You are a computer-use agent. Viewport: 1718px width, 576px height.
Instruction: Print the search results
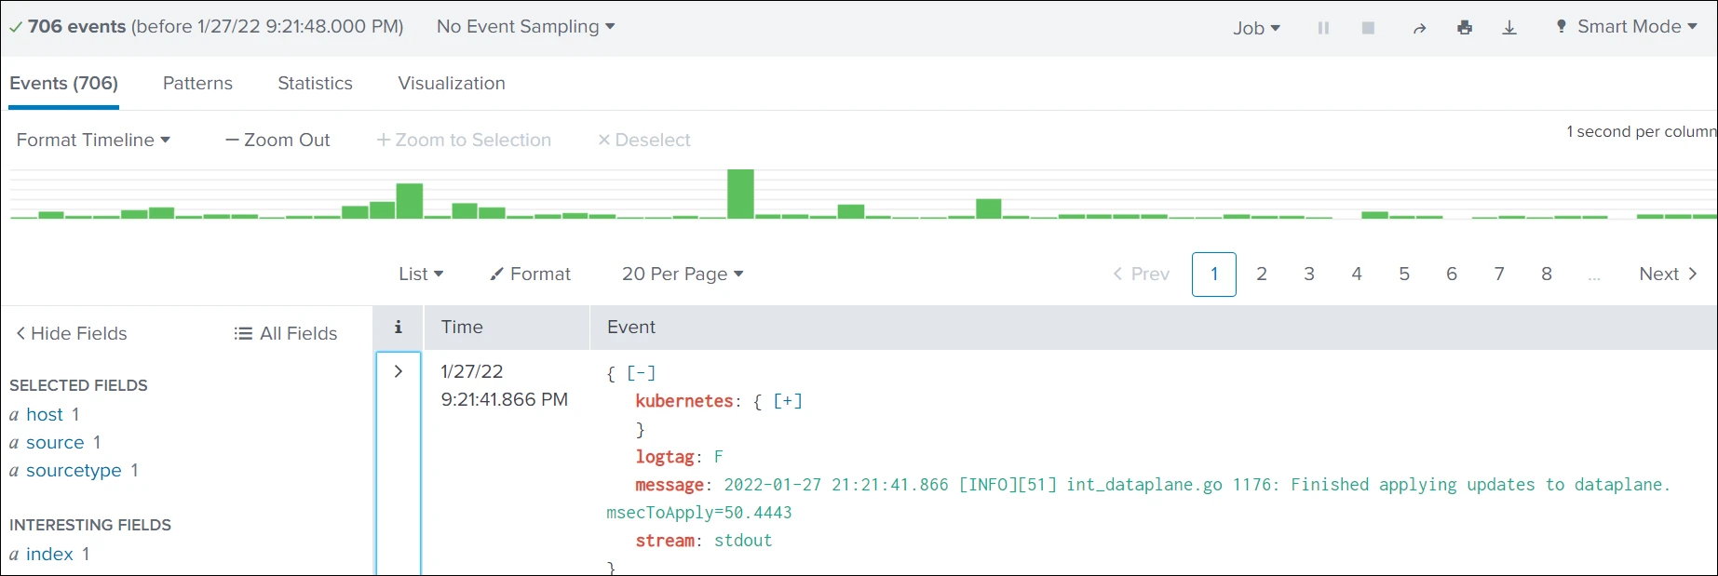pos(1465,28)
